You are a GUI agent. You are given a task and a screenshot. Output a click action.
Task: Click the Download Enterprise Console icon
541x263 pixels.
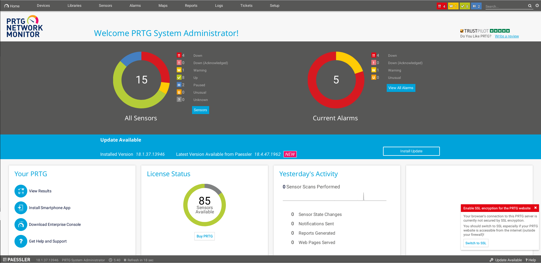click(21, 225)
